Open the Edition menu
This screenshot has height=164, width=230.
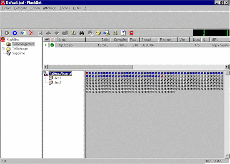click(35, 8)
